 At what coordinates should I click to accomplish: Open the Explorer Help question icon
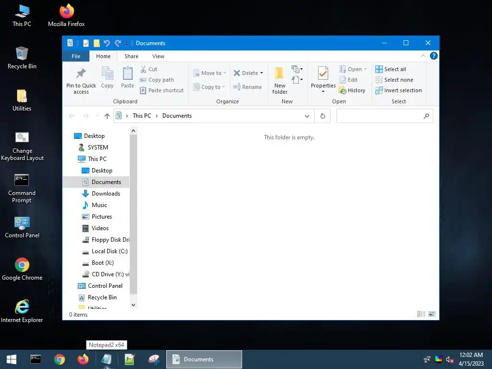tap(434, 56)
